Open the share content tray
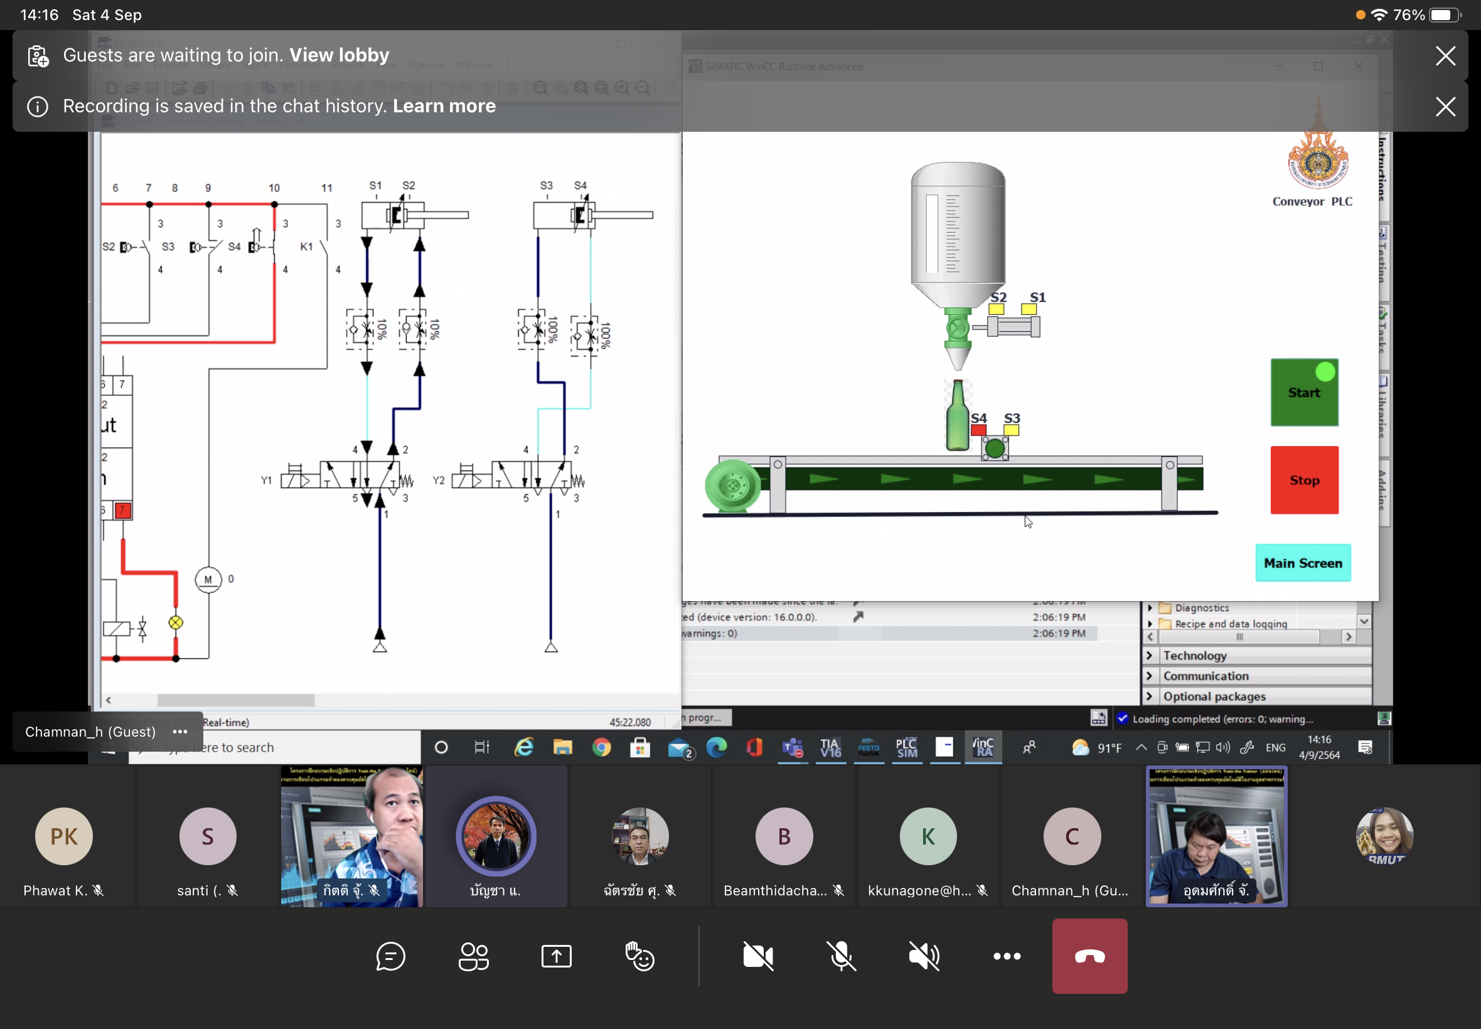Viewport: 1481px width, 1029px height. point(557,956)
